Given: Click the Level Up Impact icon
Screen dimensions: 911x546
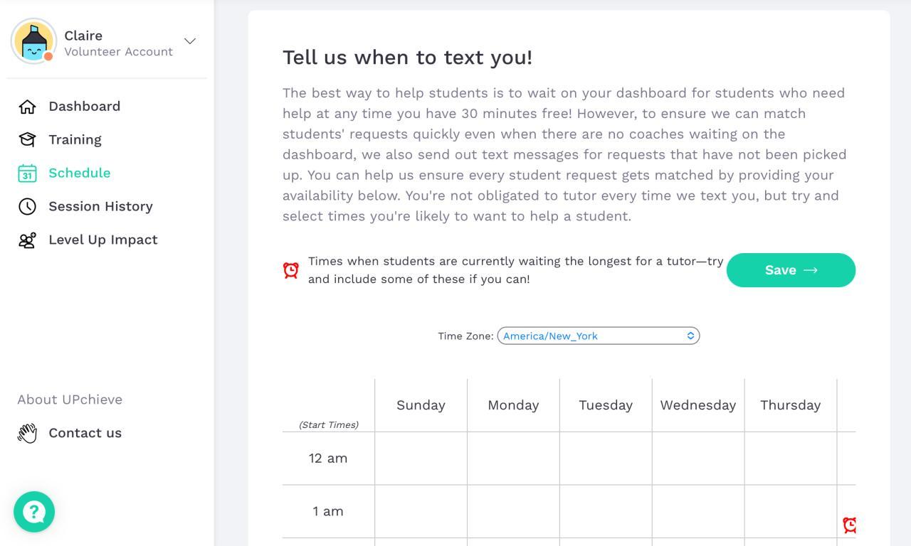Looking at the screenshot, I should pyautogui.click(x=27, y=240).
